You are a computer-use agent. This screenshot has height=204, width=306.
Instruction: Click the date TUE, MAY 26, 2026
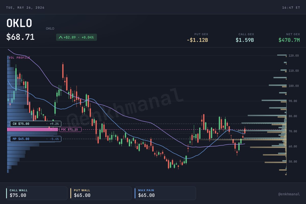[25, 8]
